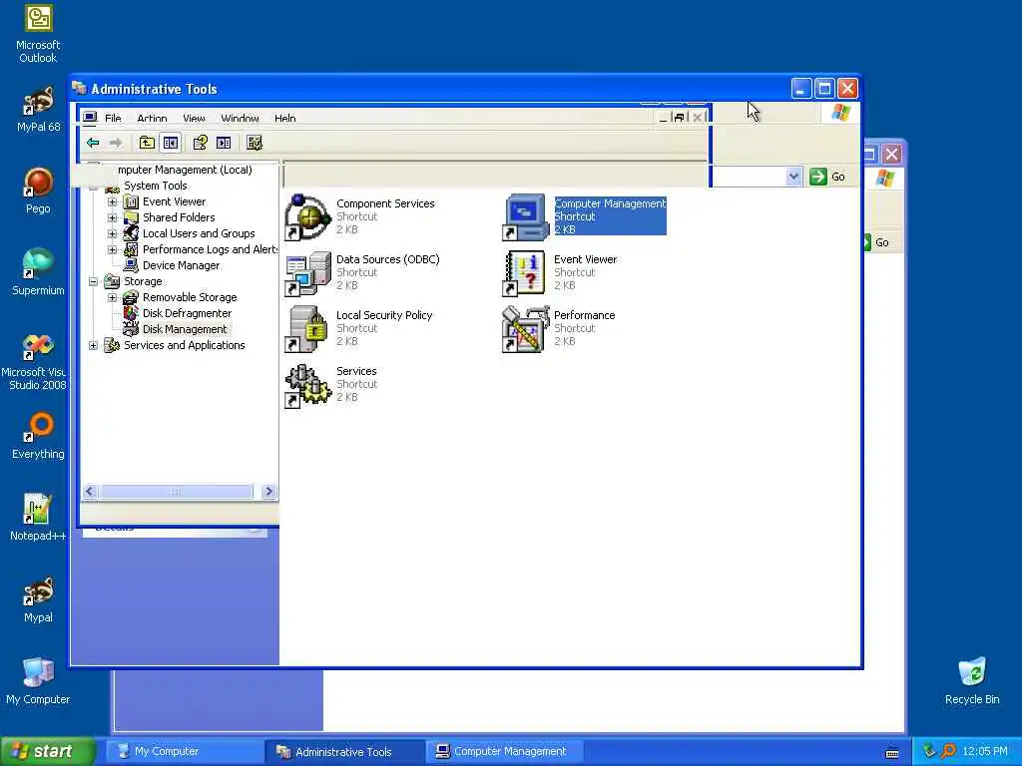Click the orange search icon in system tray

pos(948,751)
